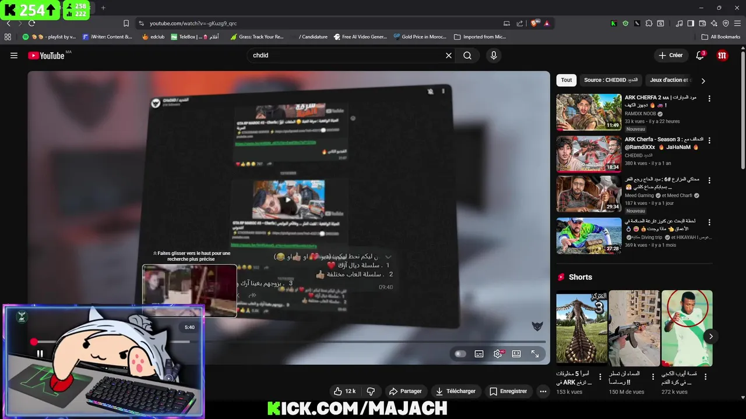Open the Brave VPN icon
The width and height of the screenshot is (746, 419).
point(726,23)
